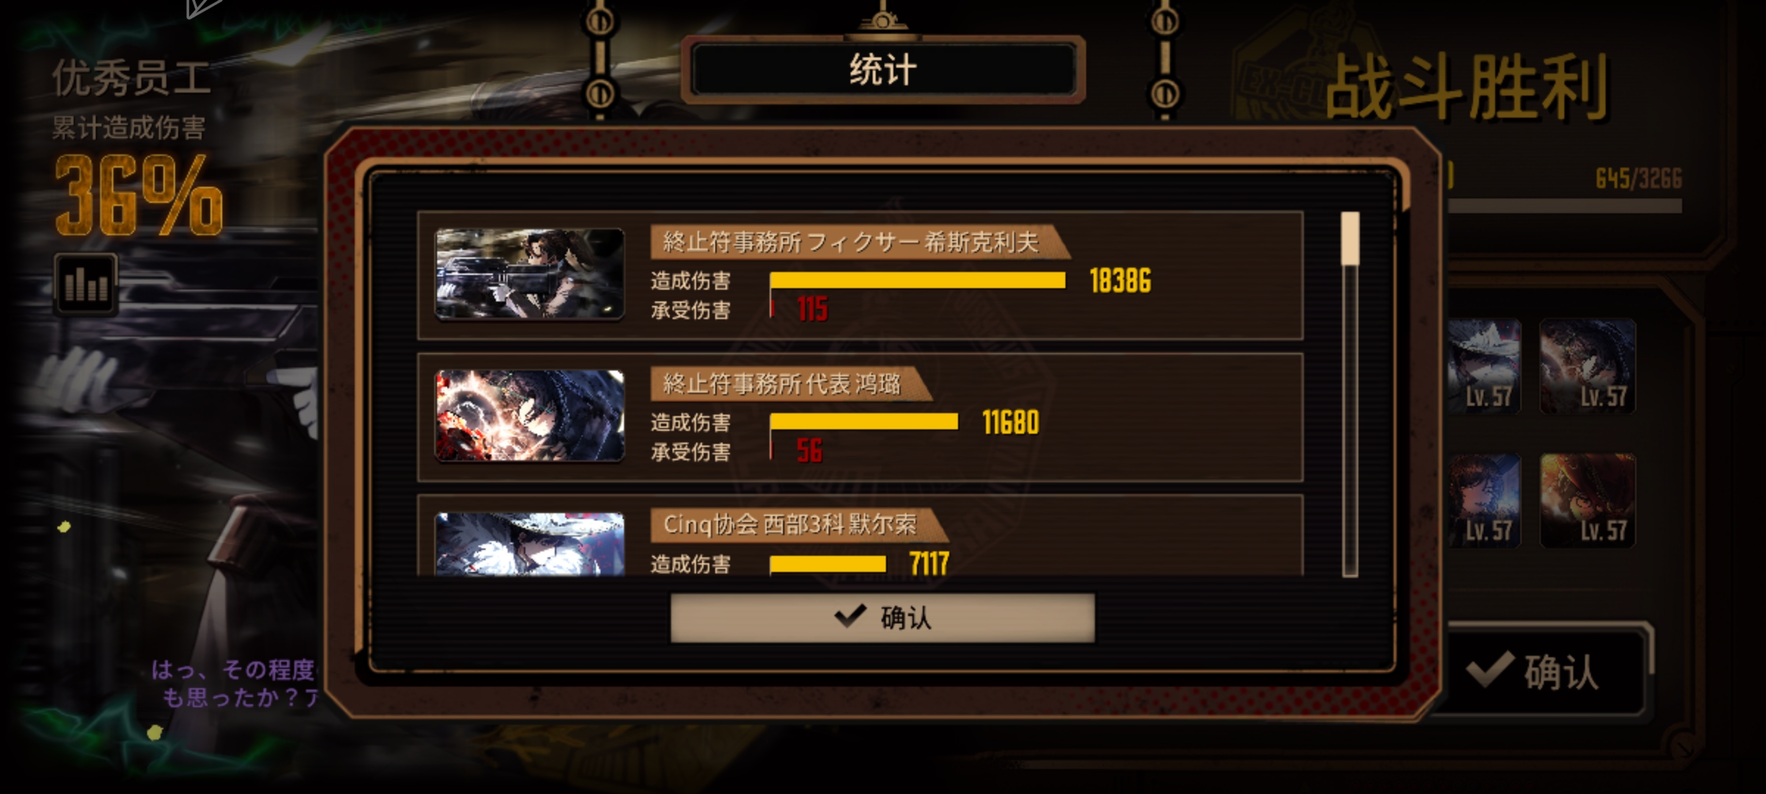The height and width of the screenshot is (794, 1766).
Task: Click the 終止符事務所 代表 鸿璐 name banner
Action: pos(791,384)
